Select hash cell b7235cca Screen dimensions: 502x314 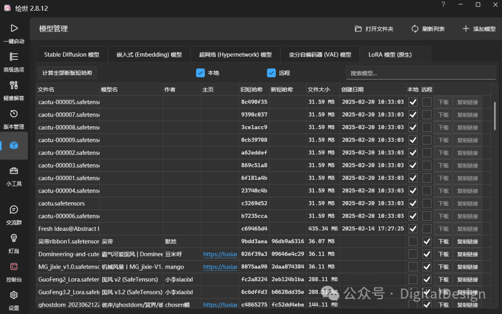point(254,216)
